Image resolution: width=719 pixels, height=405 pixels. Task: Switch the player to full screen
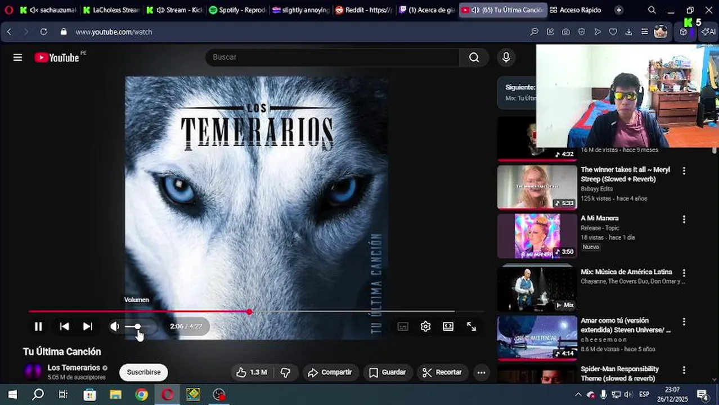471,326
